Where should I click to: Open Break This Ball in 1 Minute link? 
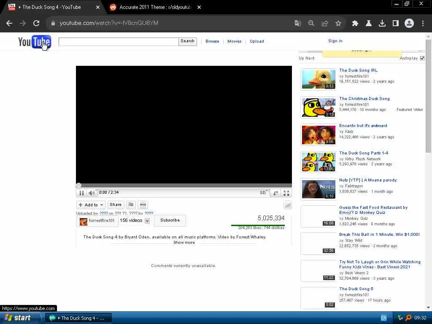(379, 235)
